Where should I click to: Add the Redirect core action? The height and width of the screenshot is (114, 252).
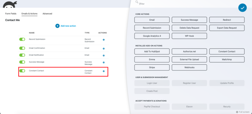point(227,20)
